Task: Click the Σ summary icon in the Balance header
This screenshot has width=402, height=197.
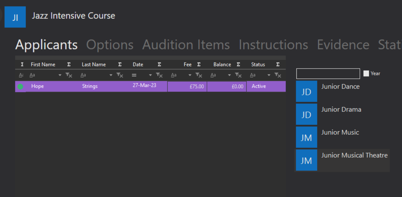Action: [238, 65]
